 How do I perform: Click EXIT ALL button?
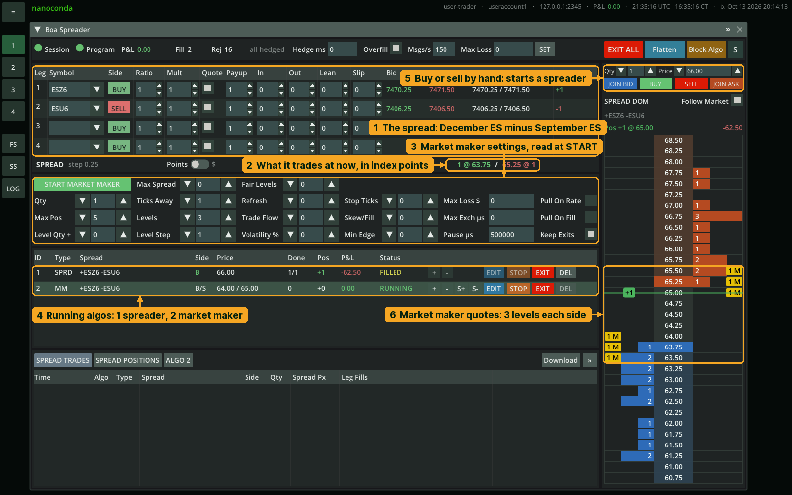[x=623, y=49]
